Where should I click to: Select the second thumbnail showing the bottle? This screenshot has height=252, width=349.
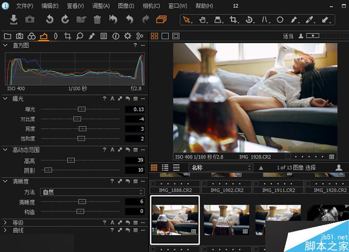click(x=227, y=219)
